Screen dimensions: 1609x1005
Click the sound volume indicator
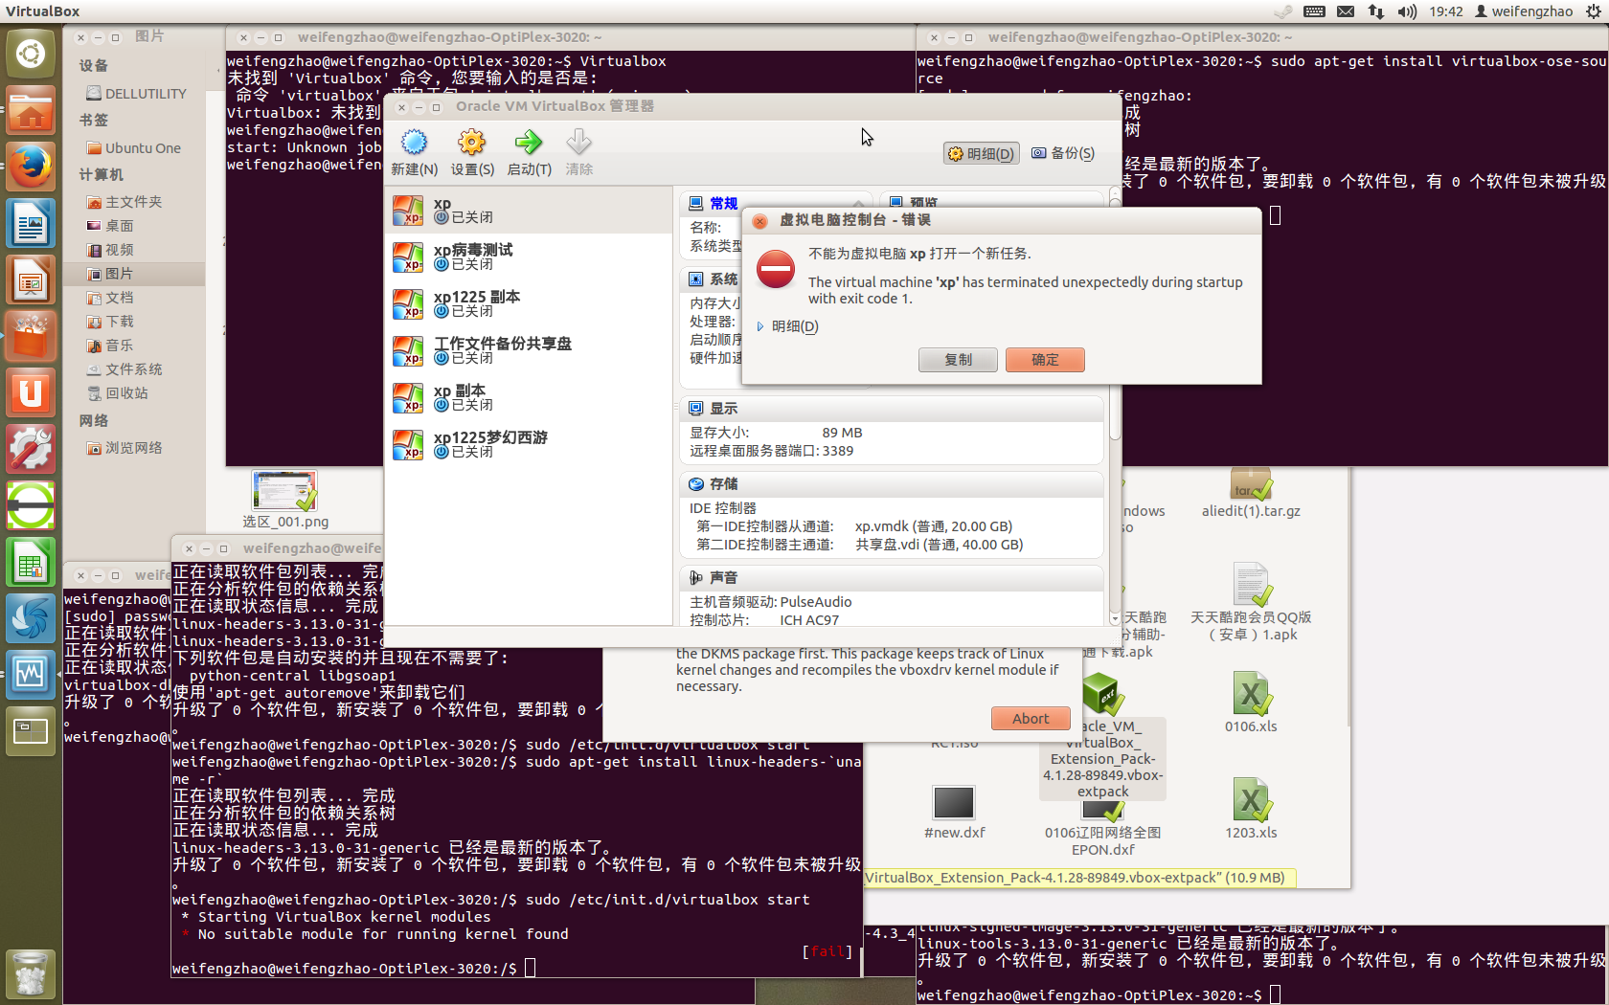coord(1407,11)
